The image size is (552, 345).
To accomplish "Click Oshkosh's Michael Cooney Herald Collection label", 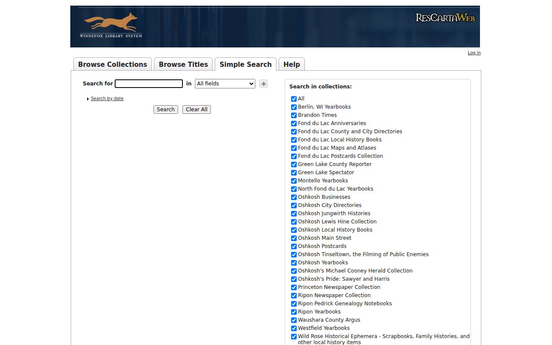I will (x=355, y=271).
